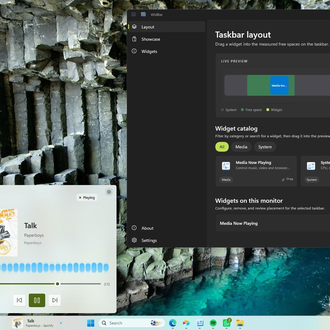This screenshot has height=330, width=330.
Task: Click the Media tag on catalog card
Action: click(x=226, y=180)
